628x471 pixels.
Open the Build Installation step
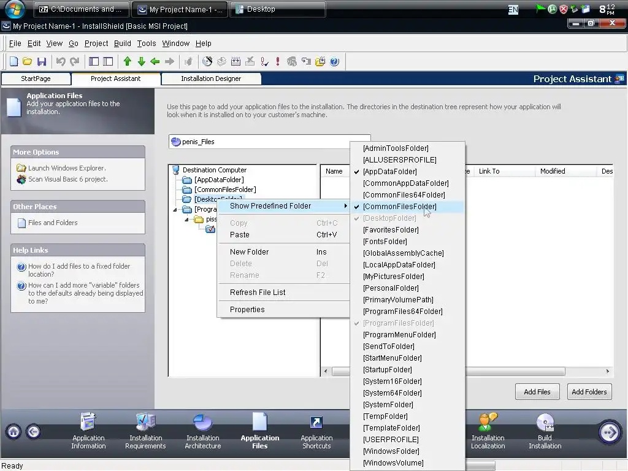click(545, 431)
